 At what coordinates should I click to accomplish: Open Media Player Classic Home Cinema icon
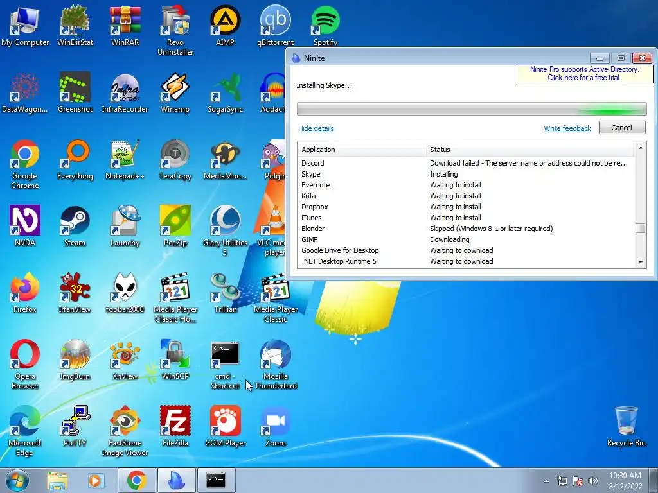coord(175,297)
